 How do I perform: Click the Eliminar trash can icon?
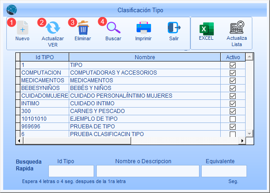[x=83, y=28]
